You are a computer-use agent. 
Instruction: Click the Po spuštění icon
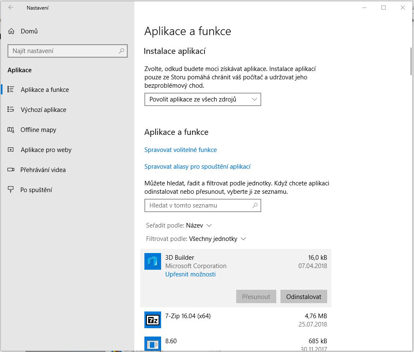pos(10,190)
